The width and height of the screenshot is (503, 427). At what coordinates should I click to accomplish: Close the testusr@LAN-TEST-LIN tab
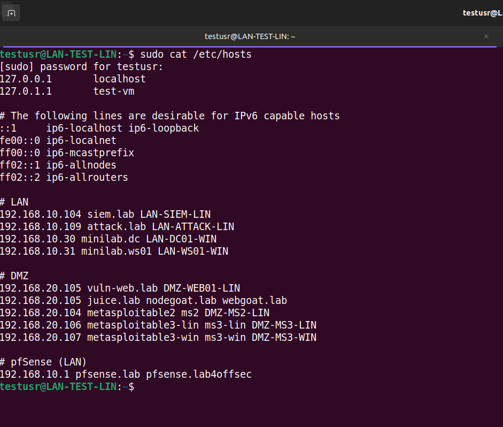[486, 36]
